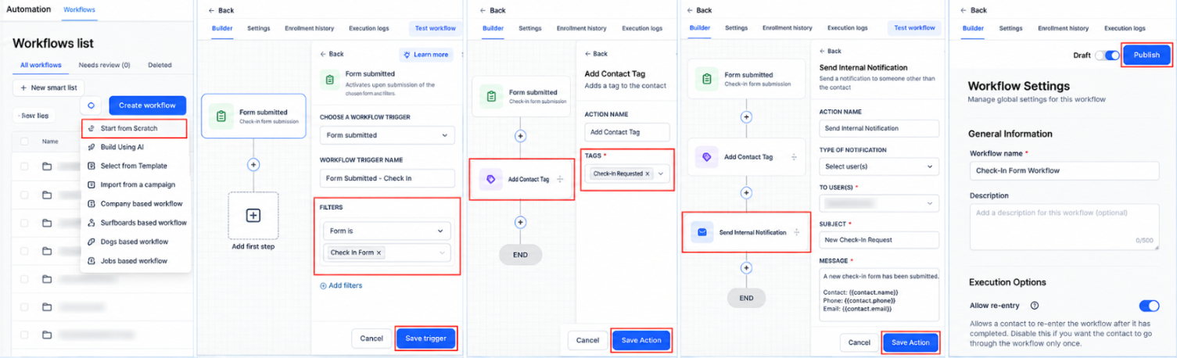Viewport: 1177px width, 358px height.
Task: On the Add Contact Tag screen, click the plus below Form submitted
Action: 520,135
